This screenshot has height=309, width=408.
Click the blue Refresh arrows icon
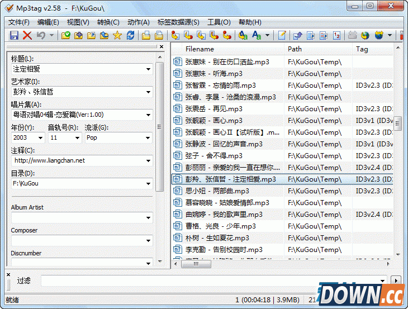tap(130, 35)
